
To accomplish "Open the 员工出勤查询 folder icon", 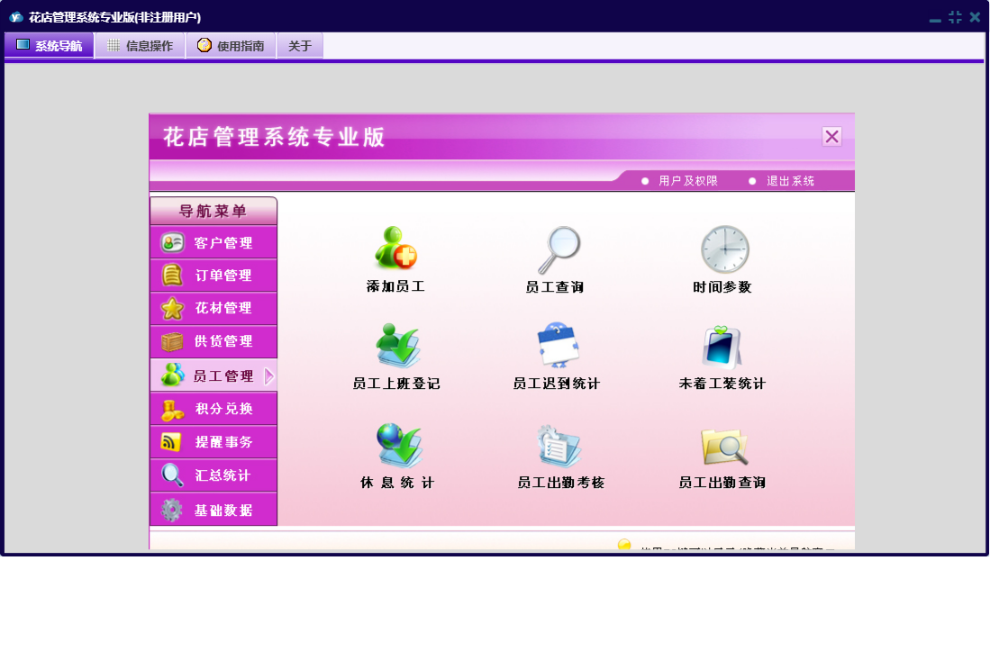I will click(x=724, y=447).
